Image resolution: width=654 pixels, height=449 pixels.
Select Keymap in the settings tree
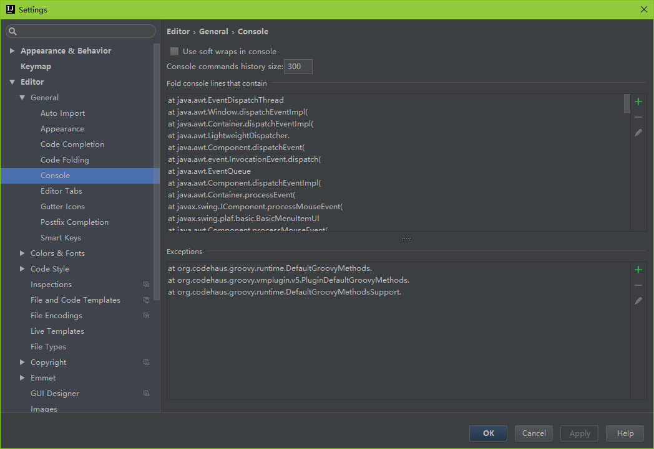36,67
